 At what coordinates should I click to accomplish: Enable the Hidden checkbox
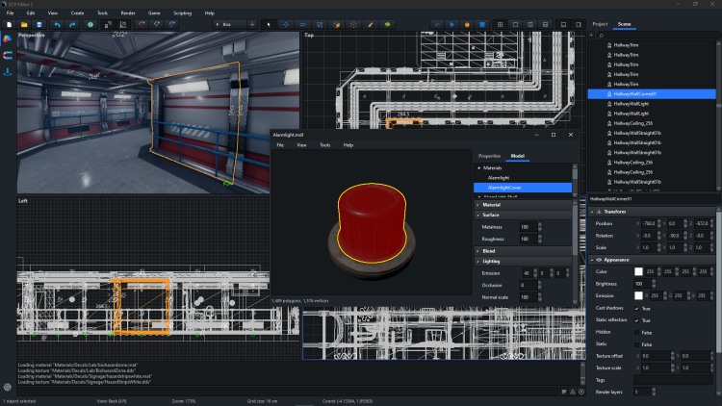pyautogui.click(x=636, y=331)
